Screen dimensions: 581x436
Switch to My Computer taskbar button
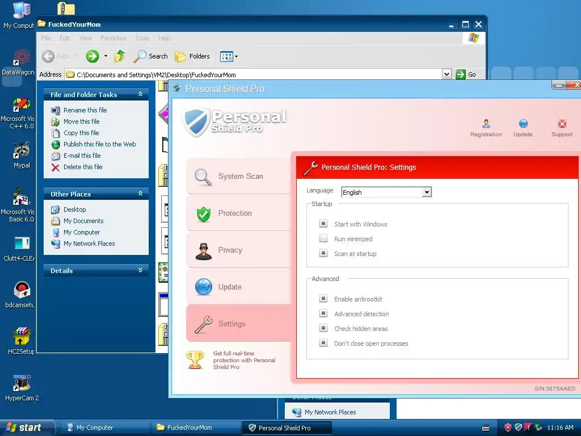tap(106, 427)
